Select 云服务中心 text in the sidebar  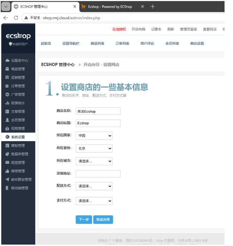click(20, 60)
